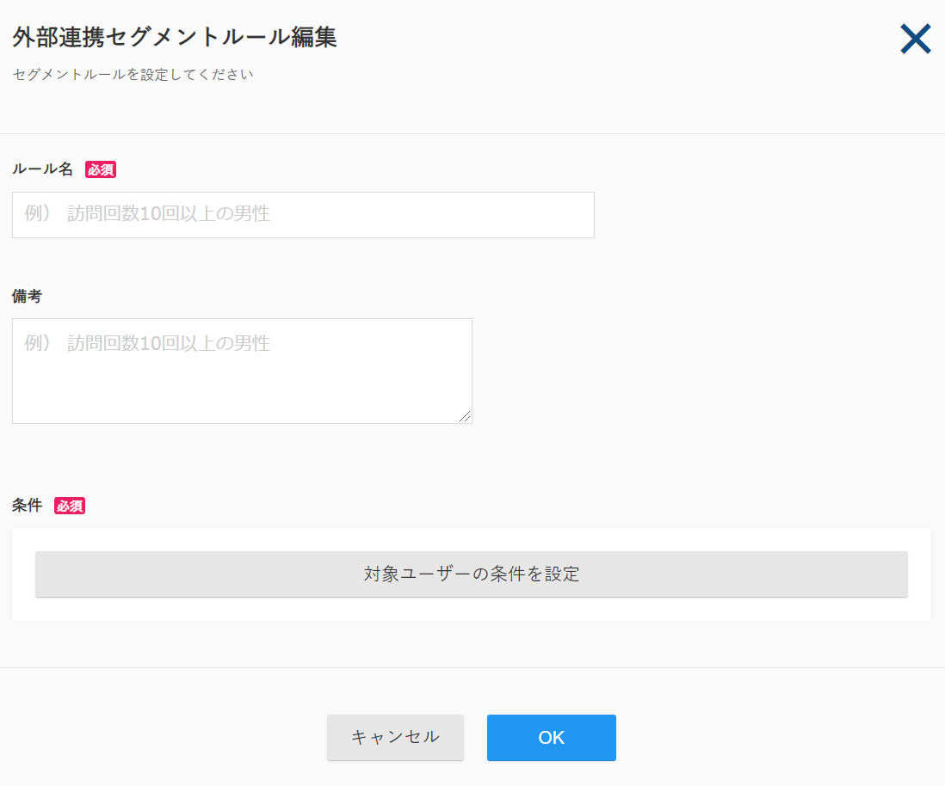This screenshot has height=786, width=945.
Task: Click the 必須 badge next to ルール名
Action: (x=101, y=170)
